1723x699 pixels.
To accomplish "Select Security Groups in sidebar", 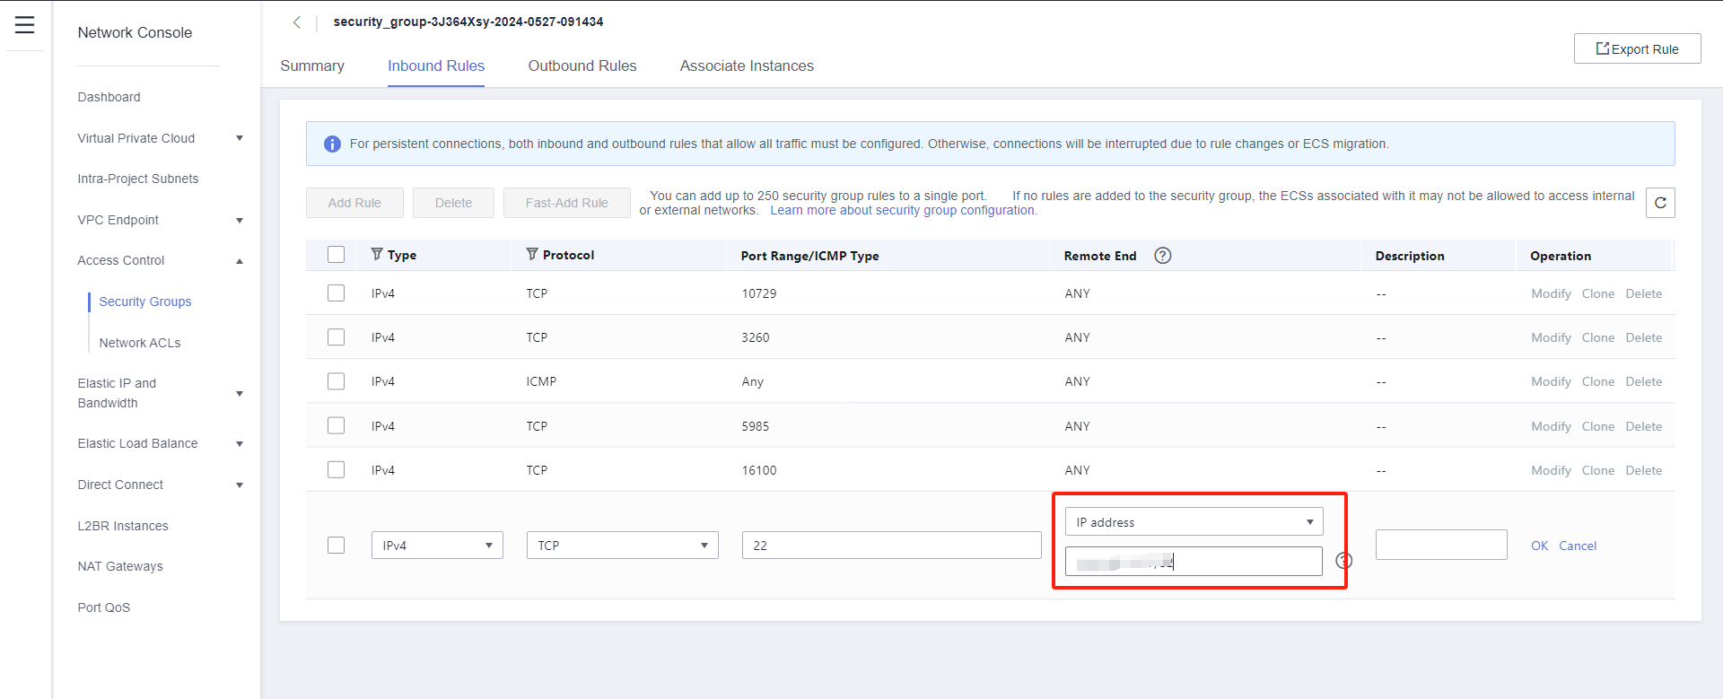I will [145, 301].
